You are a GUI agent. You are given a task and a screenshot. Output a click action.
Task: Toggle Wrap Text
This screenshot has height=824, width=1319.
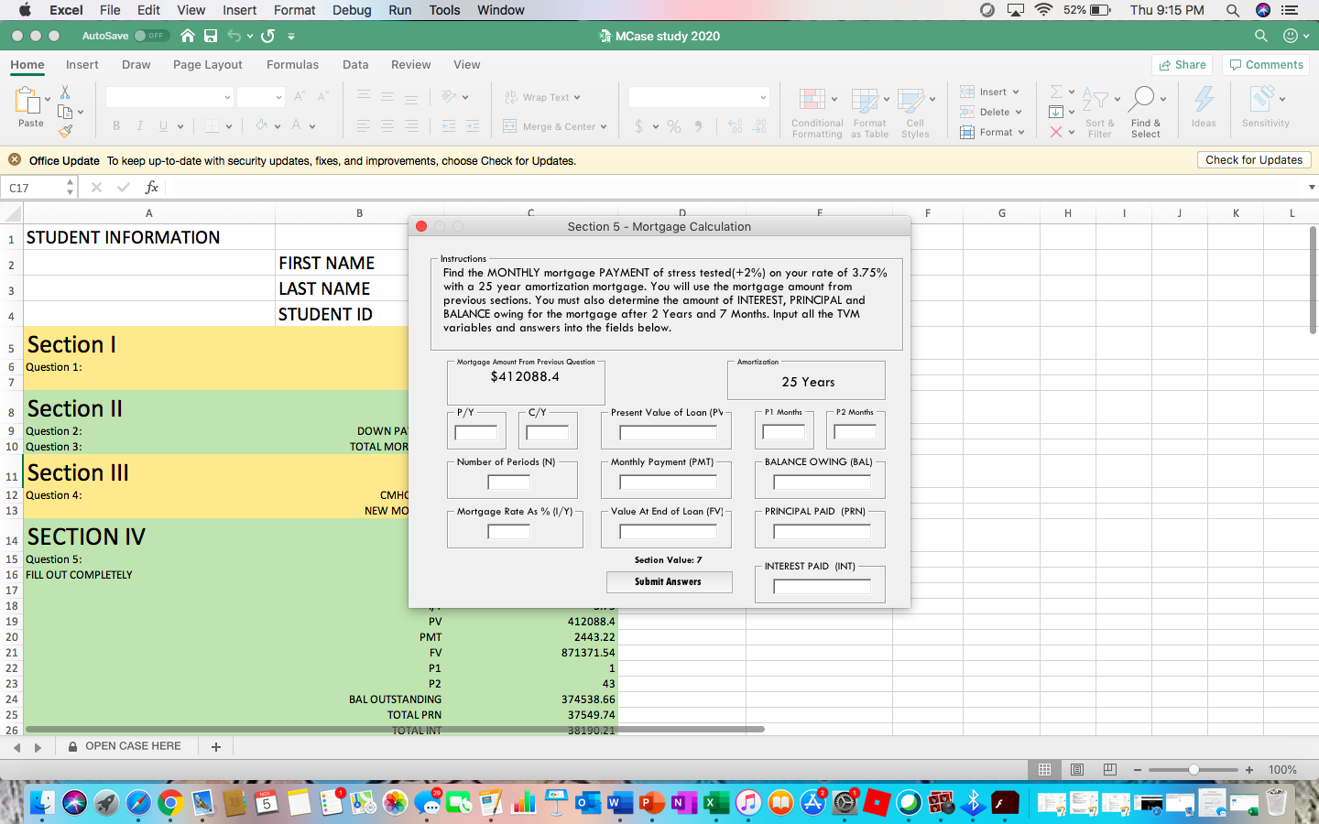click(541, 97)
